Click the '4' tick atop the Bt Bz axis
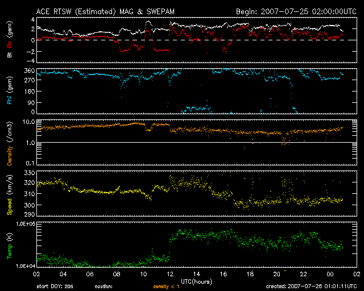 [x=33, y=19]
